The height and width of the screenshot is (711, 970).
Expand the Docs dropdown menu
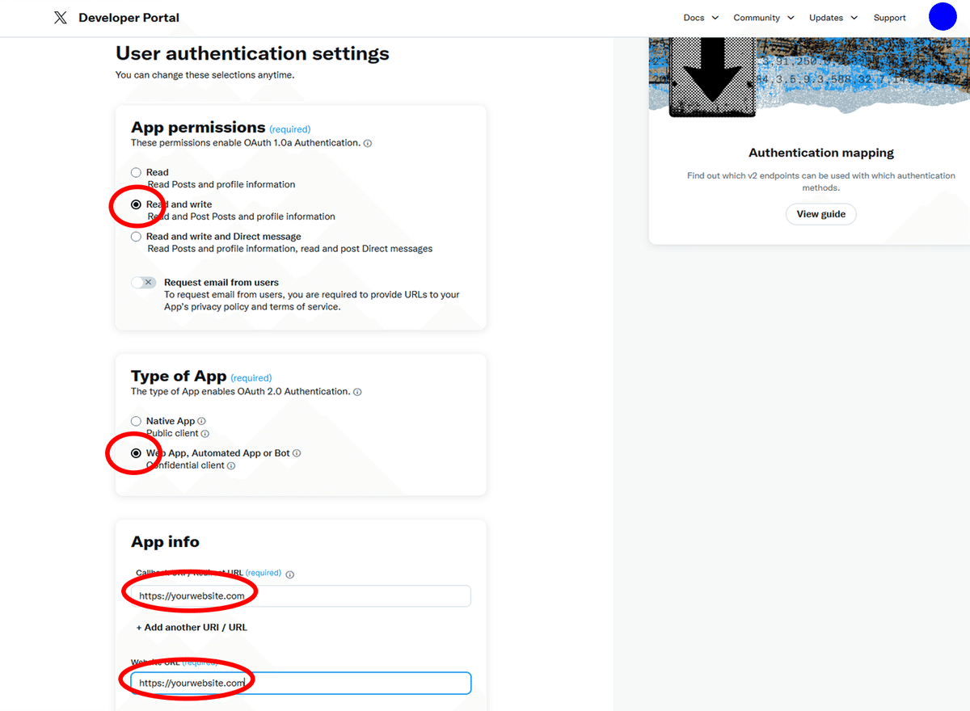(x=700, y=18)
